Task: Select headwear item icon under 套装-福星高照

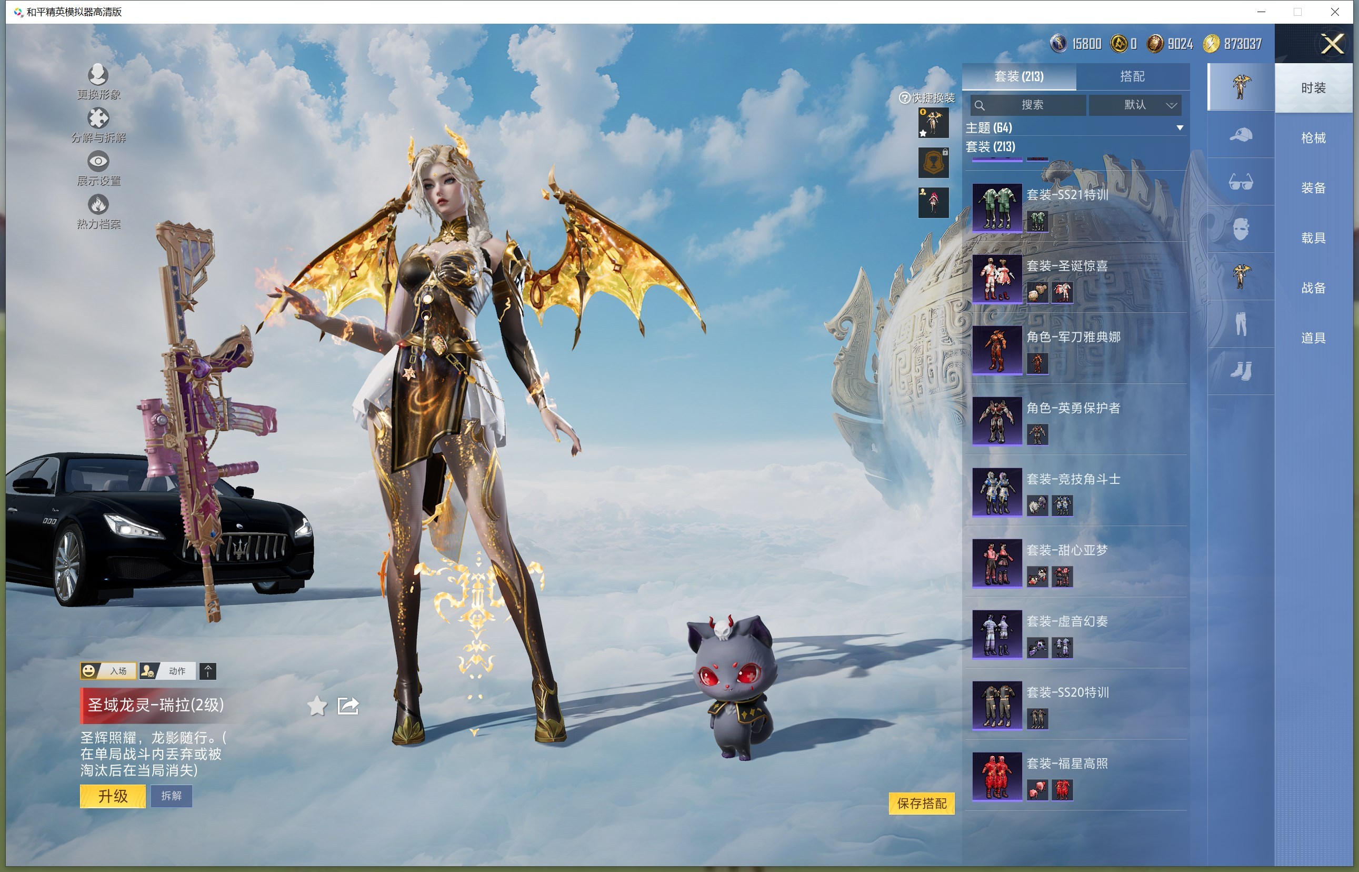Action: [1037, 789]
